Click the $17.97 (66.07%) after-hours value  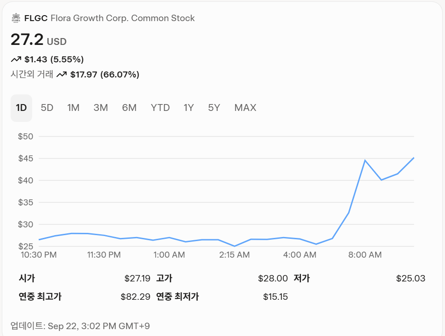tap(105, 75)
